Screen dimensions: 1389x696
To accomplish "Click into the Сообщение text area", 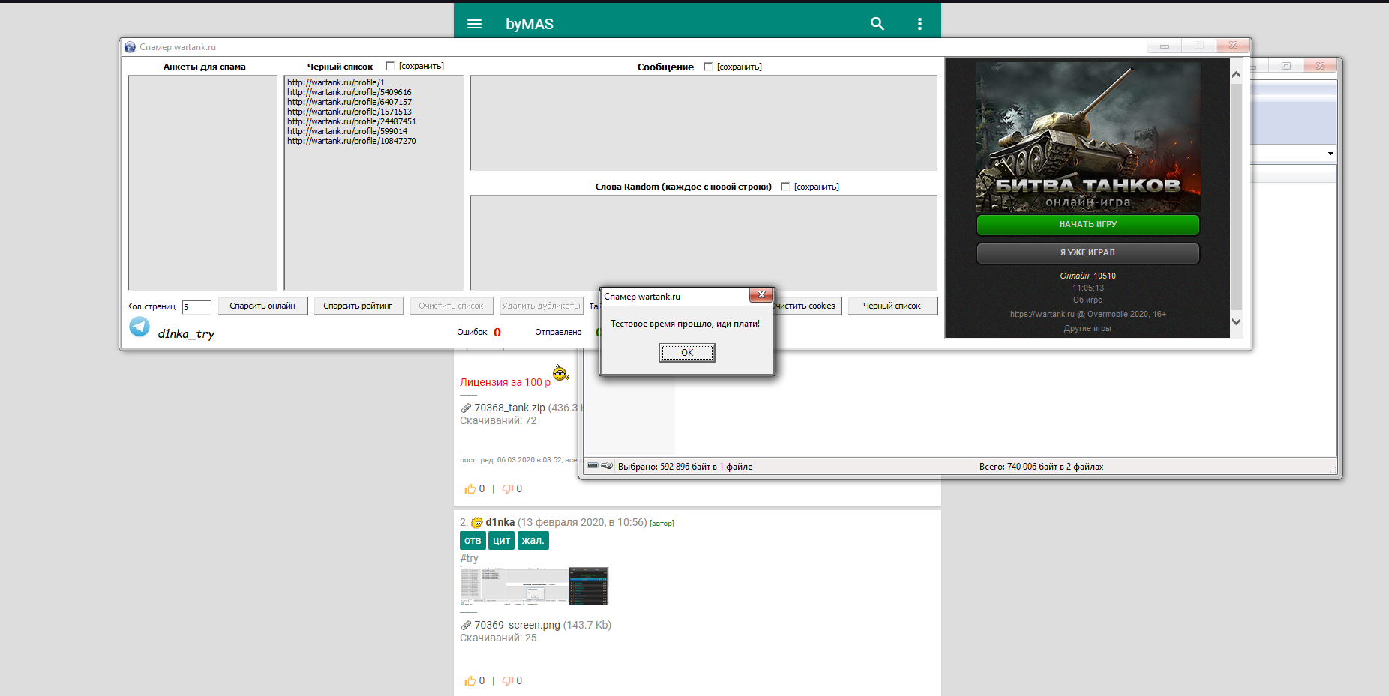I will [703, 123].
